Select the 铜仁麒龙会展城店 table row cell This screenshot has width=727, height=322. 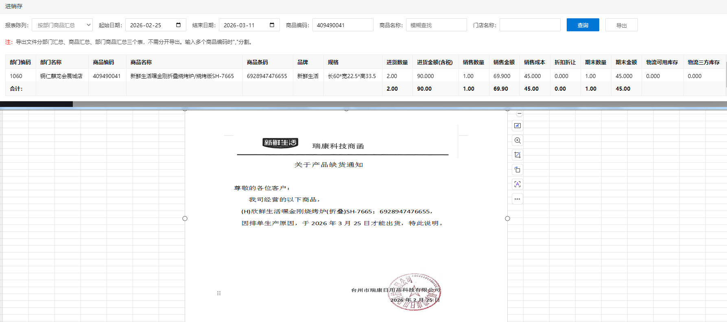coord(61,76)
